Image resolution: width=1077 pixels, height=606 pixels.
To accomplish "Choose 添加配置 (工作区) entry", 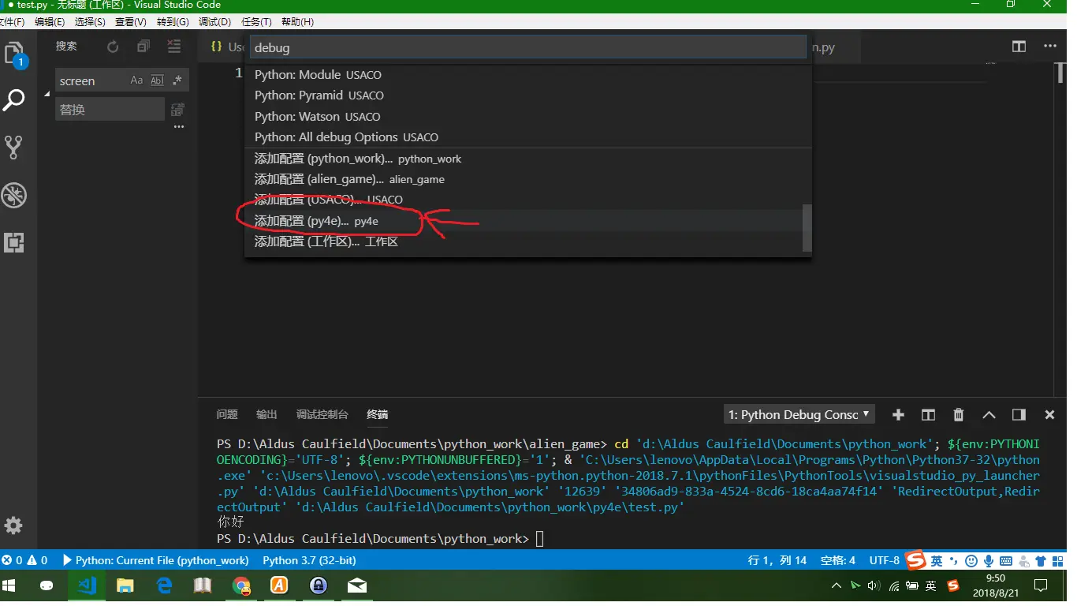I will click(x=527, y=241).
